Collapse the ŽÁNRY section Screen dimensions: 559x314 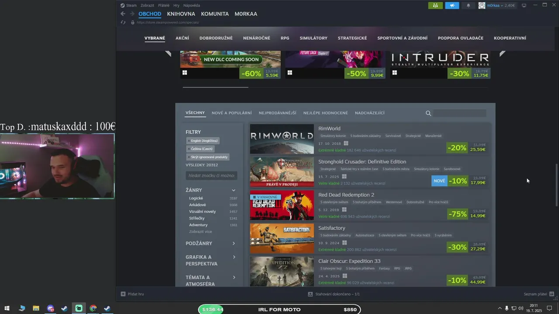[x=234, y=190]
